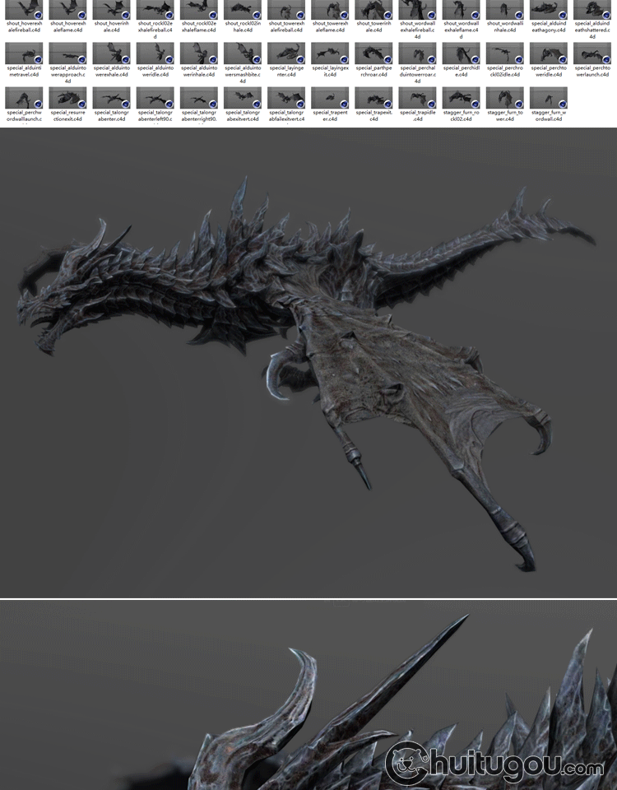Click the special_resurrectionexit.c4d file thumbnail
Screen dimensions: 617x790
[x=68, y=98]
